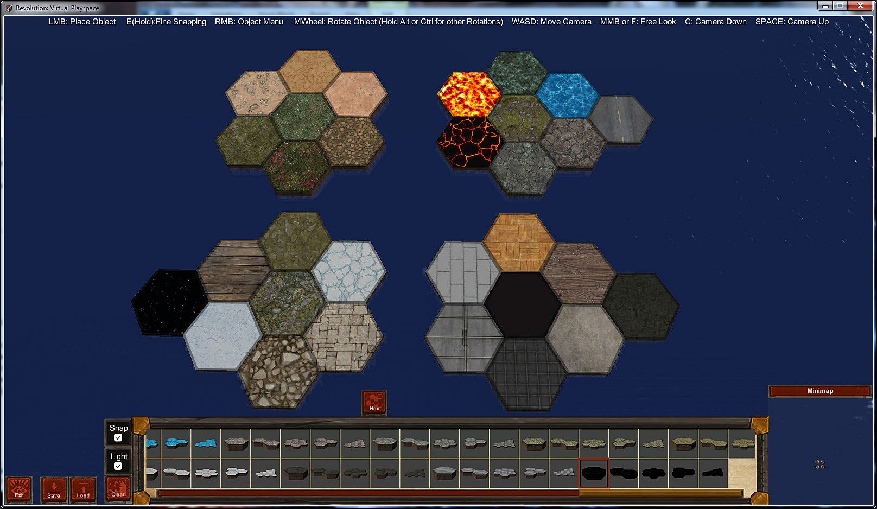
Task: Select the tan cobblestone seven-hex cluster
Action: click(295, 444)
